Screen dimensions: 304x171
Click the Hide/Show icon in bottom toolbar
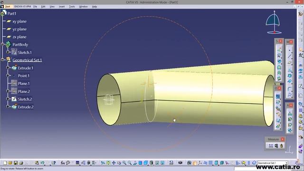pyautogui.click(x=157, y=163)
